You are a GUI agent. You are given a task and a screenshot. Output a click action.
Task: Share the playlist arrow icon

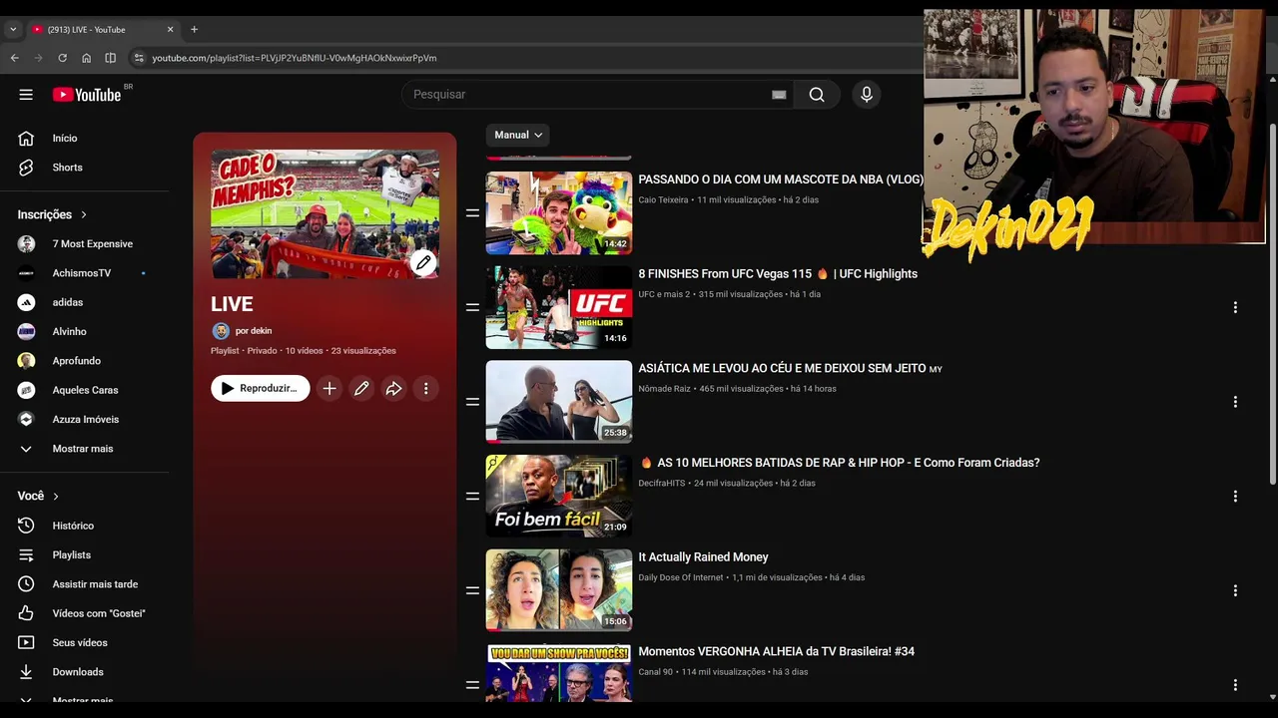(x=393, y=389)
